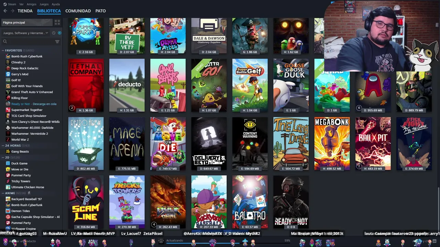Open Goose Goose Duck game cover
The height and width of the screenshot is (247, 440).
291,85
